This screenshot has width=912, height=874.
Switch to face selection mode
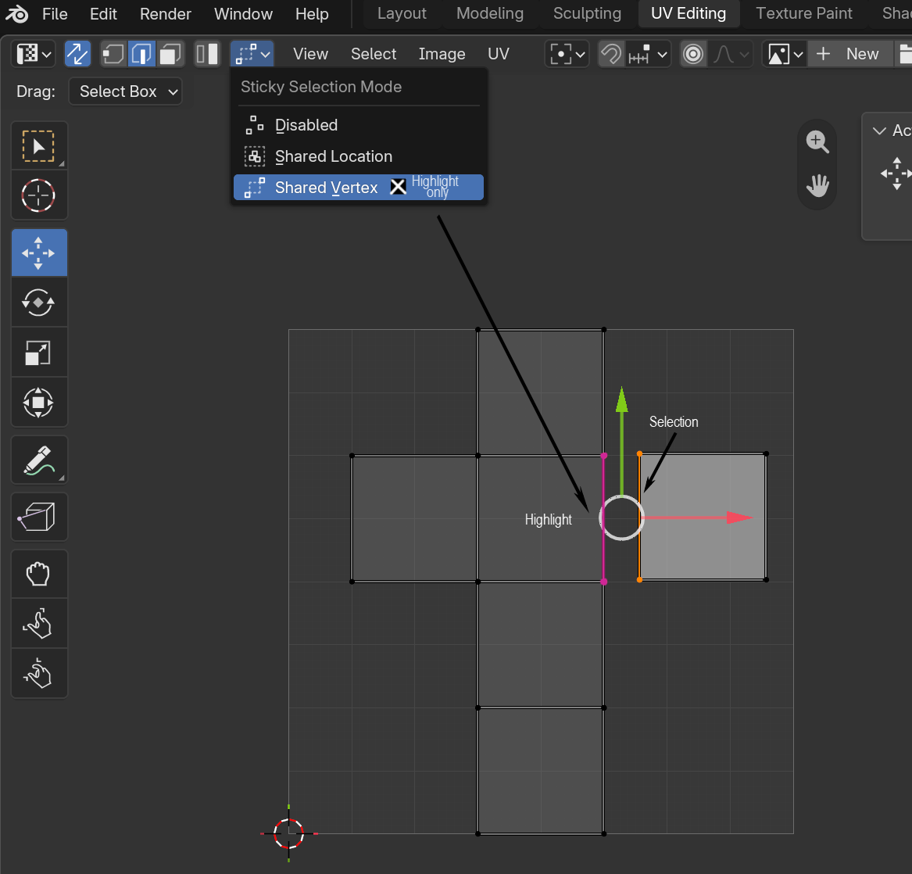[x=170, y=54]
